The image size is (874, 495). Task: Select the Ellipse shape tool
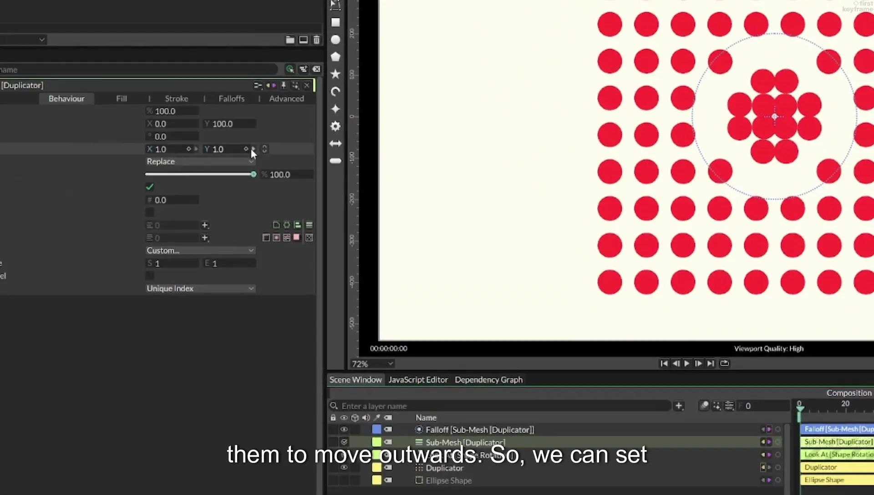[x=335, y=40]
